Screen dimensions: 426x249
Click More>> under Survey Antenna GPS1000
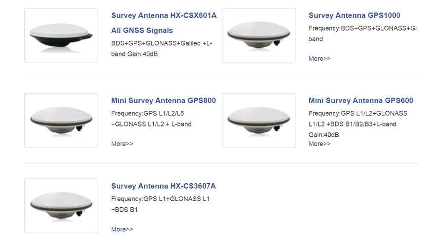(319, 59)
